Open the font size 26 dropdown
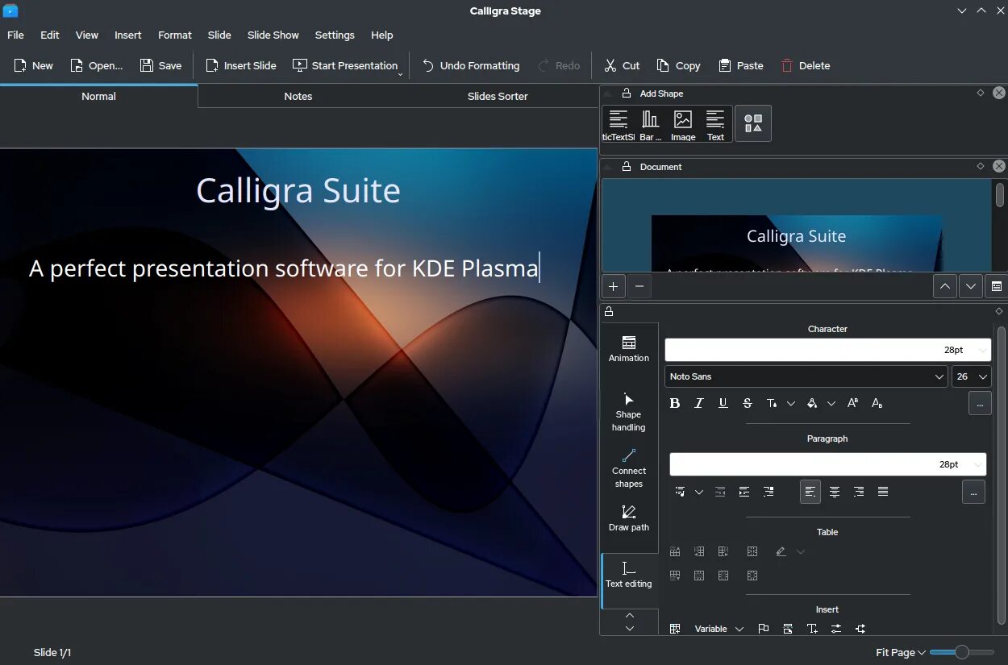1008x665 pixels. pos(972,376)
